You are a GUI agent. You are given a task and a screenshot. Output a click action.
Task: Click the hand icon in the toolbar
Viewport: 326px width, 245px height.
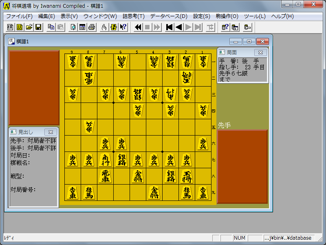[104, 27]
